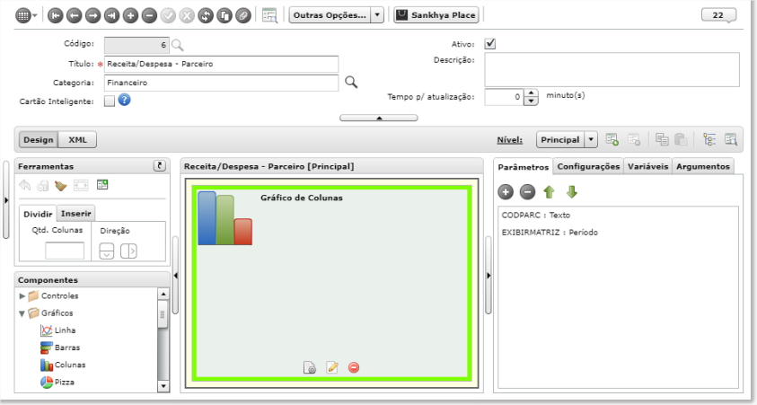Move parameter up with green arrow

coord(549,192)
